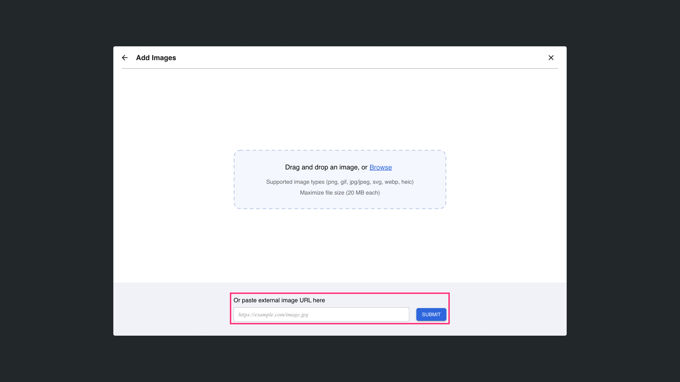This screenshot has width=680, height=382.
Task: Click '20 MB each' size limit text
Action: (x=363, y=193)
